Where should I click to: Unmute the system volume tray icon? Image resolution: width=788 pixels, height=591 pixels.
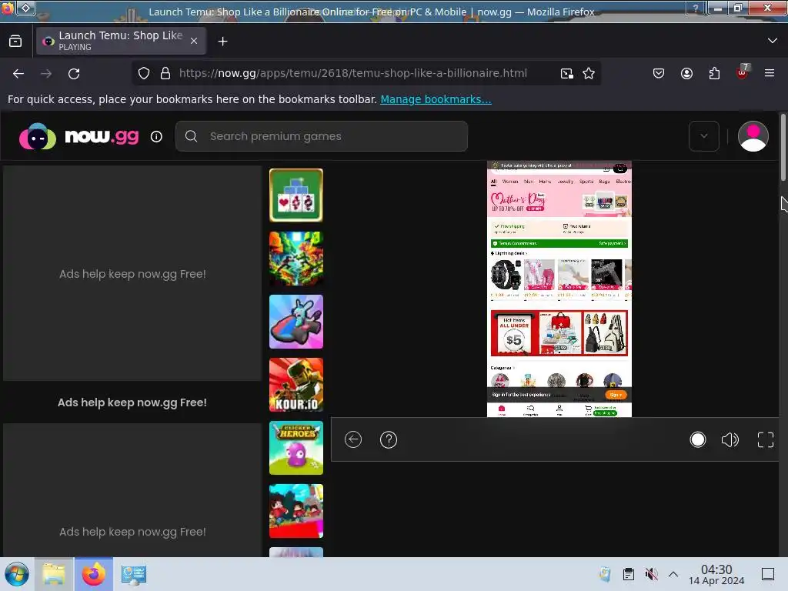click(651, 574)
